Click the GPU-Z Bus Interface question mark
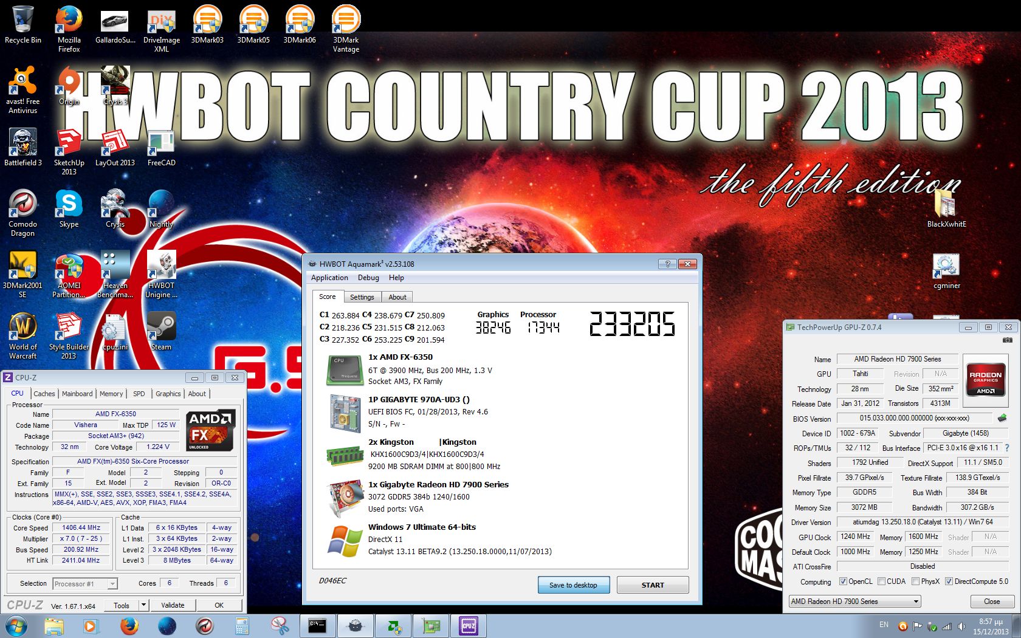 point(1007,448)
